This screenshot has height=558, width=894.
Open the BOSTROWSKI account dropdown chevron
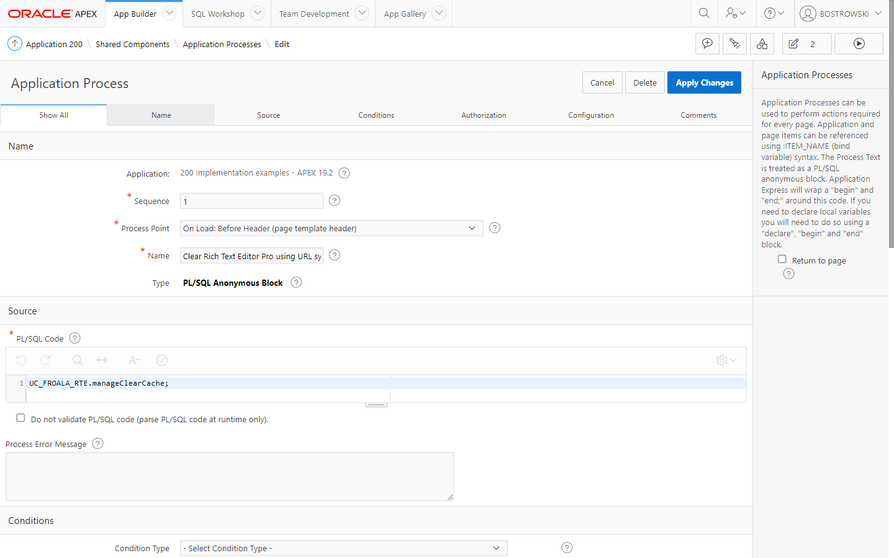click(878, 13)
